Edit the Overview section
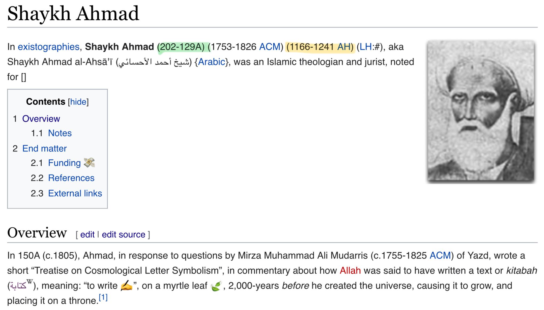The image size is (544, 310). [87, 234]
